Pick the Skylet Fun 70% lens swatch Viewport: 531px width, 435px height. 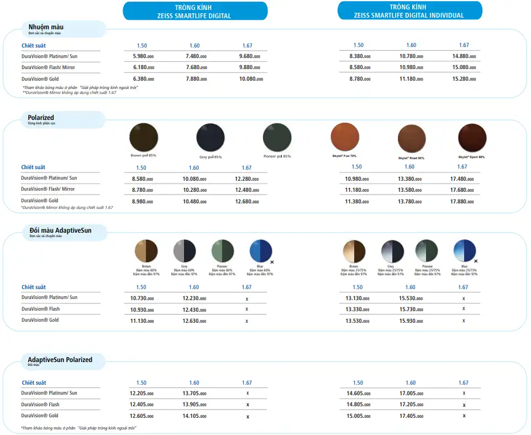point(345,137)
